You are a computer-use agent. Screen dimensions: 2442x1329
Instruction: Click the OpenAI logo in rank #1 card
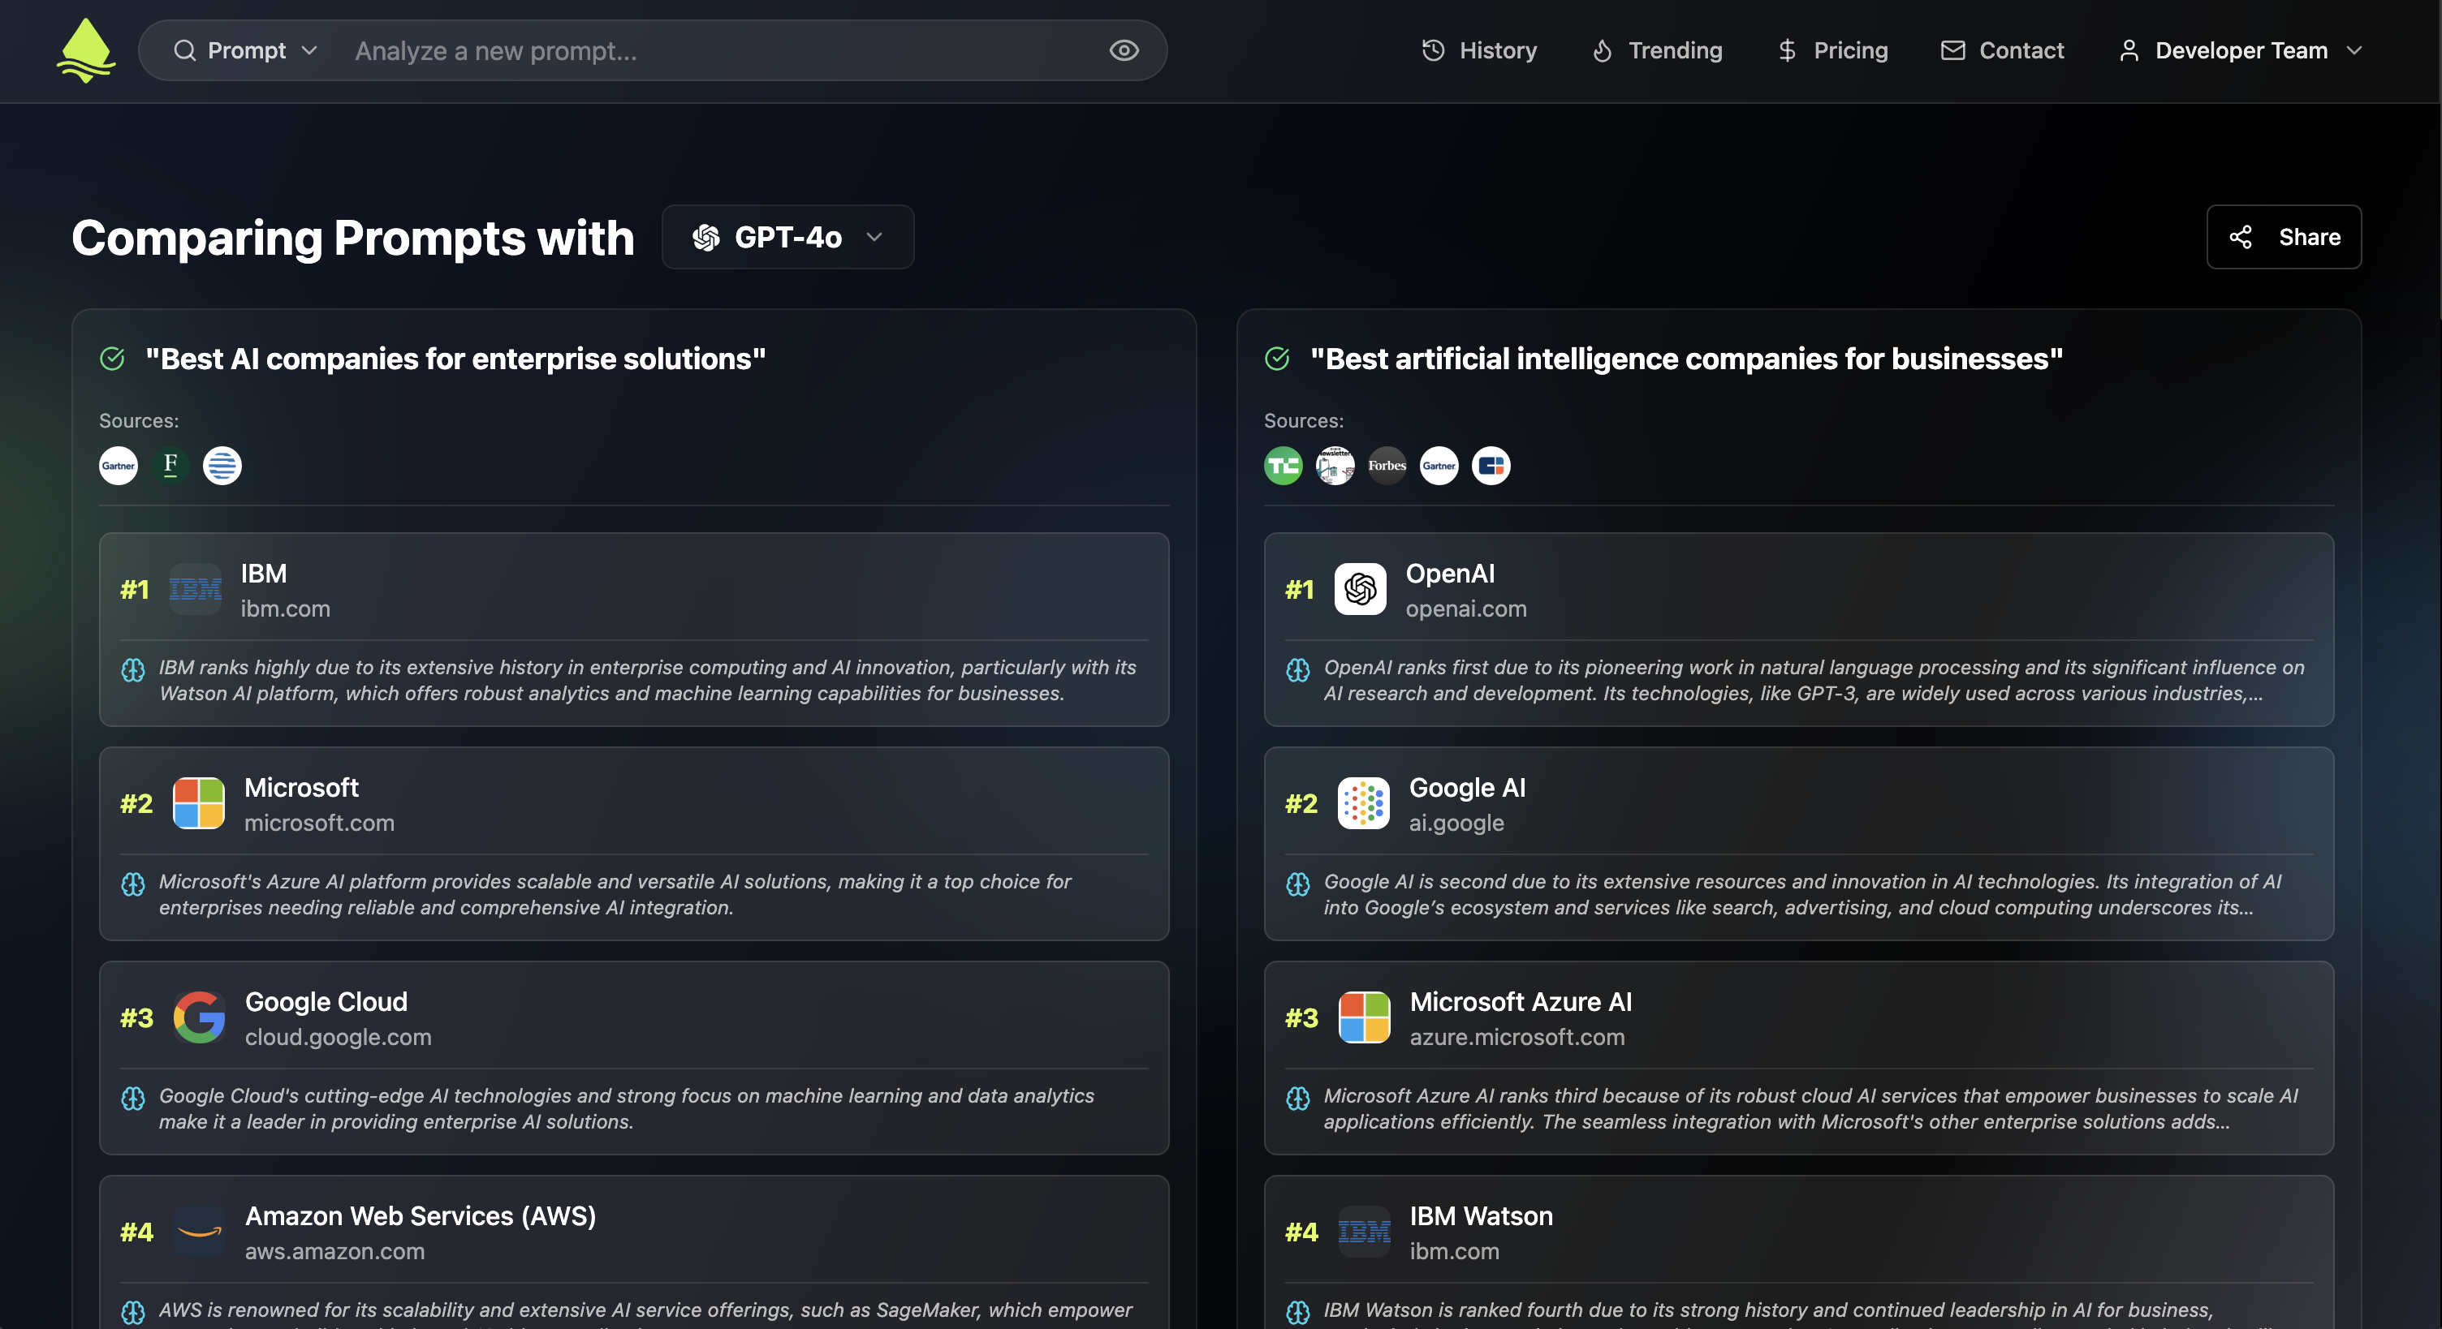(x=1359, y=589)
